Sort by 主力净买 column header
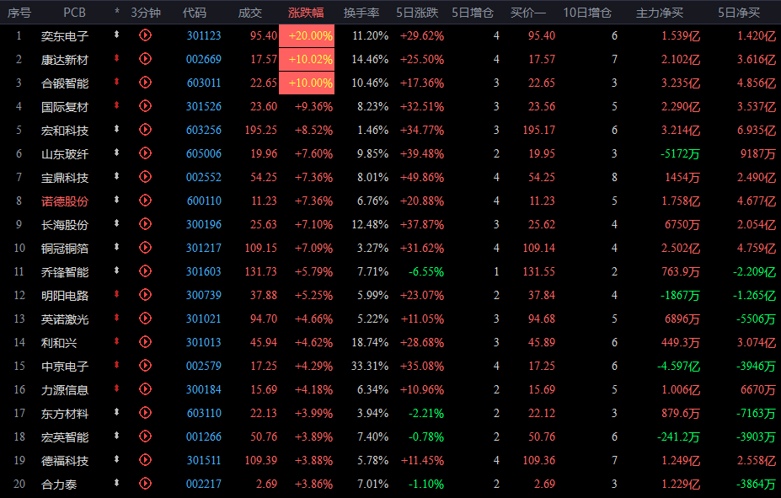 (660, 13)
